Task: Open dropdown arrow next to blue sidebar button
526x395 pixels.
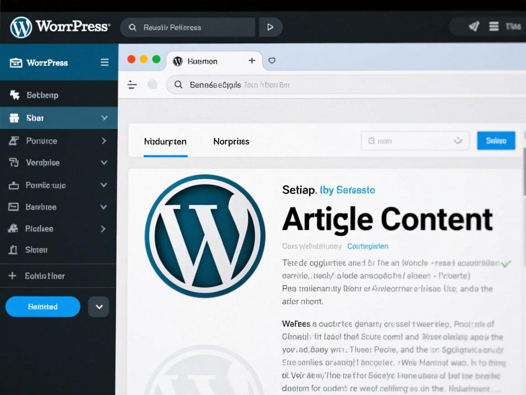Action: point(99,307)
